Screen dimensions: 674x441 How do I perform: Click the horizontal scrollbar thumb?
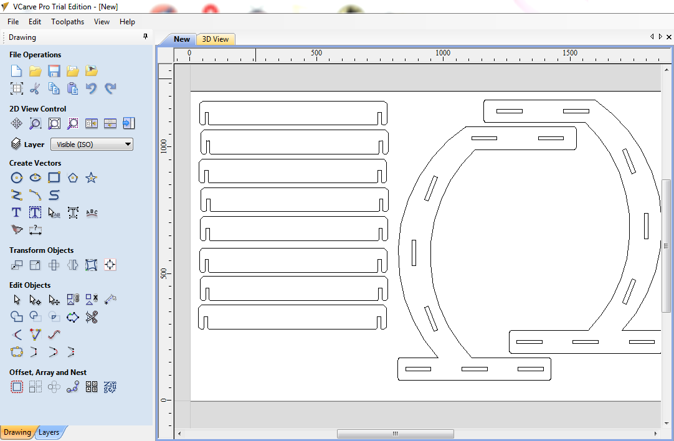click(395, 434)
